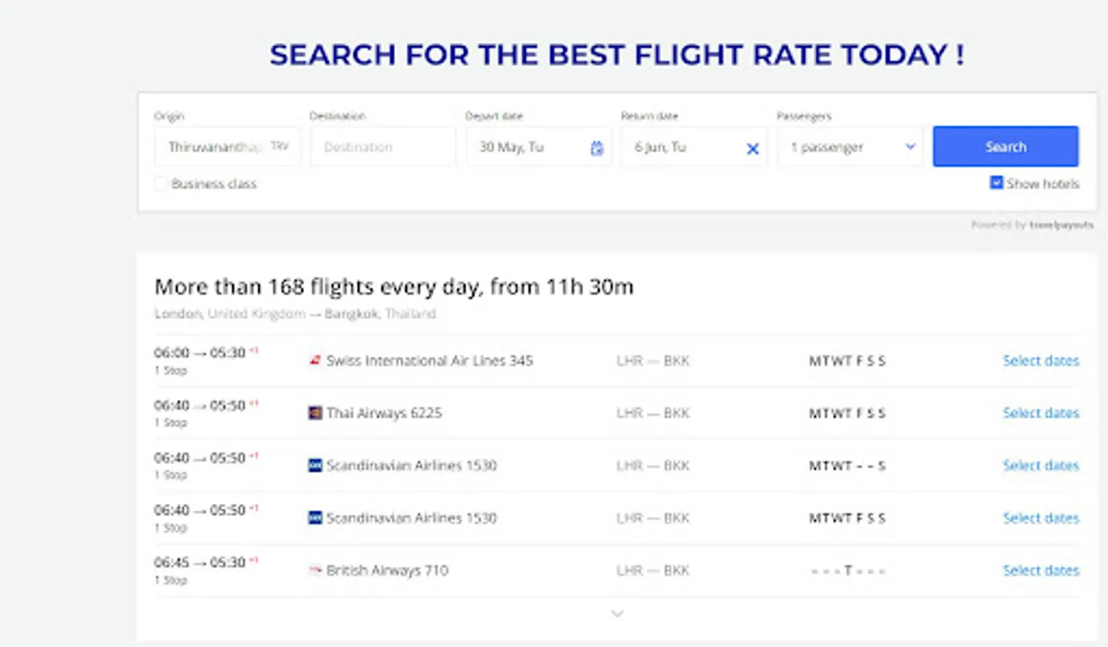Click the British Airways logo icon

pyautogui.click(x=315, y=570)
